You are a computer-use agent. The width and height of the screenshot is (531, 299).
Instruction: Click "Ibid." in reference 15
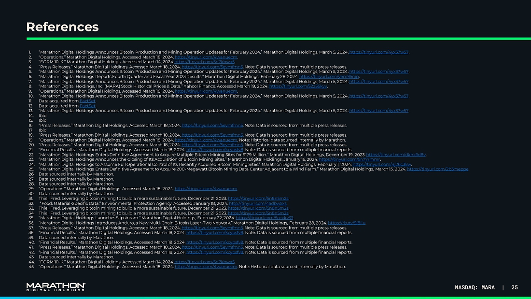(43, 120)
